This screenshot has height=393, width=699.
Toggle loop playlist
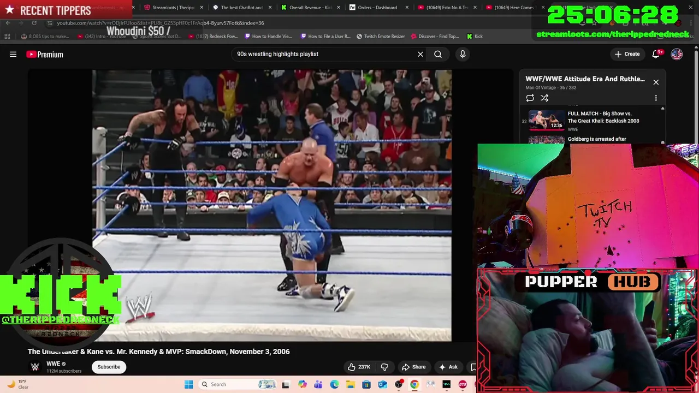[x=530, y=98]
